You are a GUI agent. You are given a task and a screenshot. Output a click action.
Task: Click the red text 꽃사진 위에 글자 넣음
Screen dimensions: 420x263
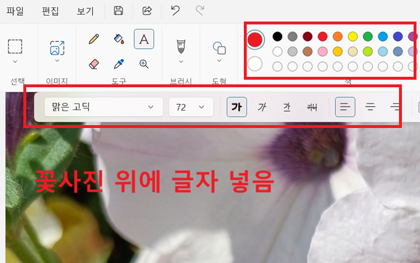tap(154, 182)
